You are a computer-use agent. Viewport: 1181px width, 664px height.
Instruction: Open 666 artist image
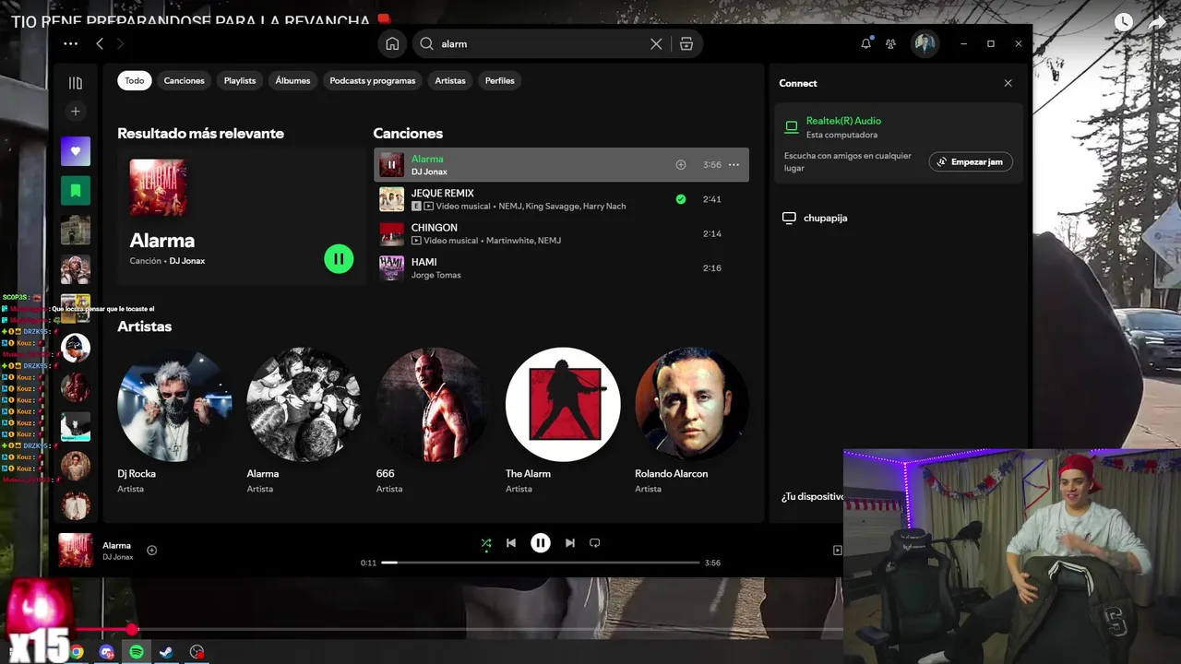[433, 404]
